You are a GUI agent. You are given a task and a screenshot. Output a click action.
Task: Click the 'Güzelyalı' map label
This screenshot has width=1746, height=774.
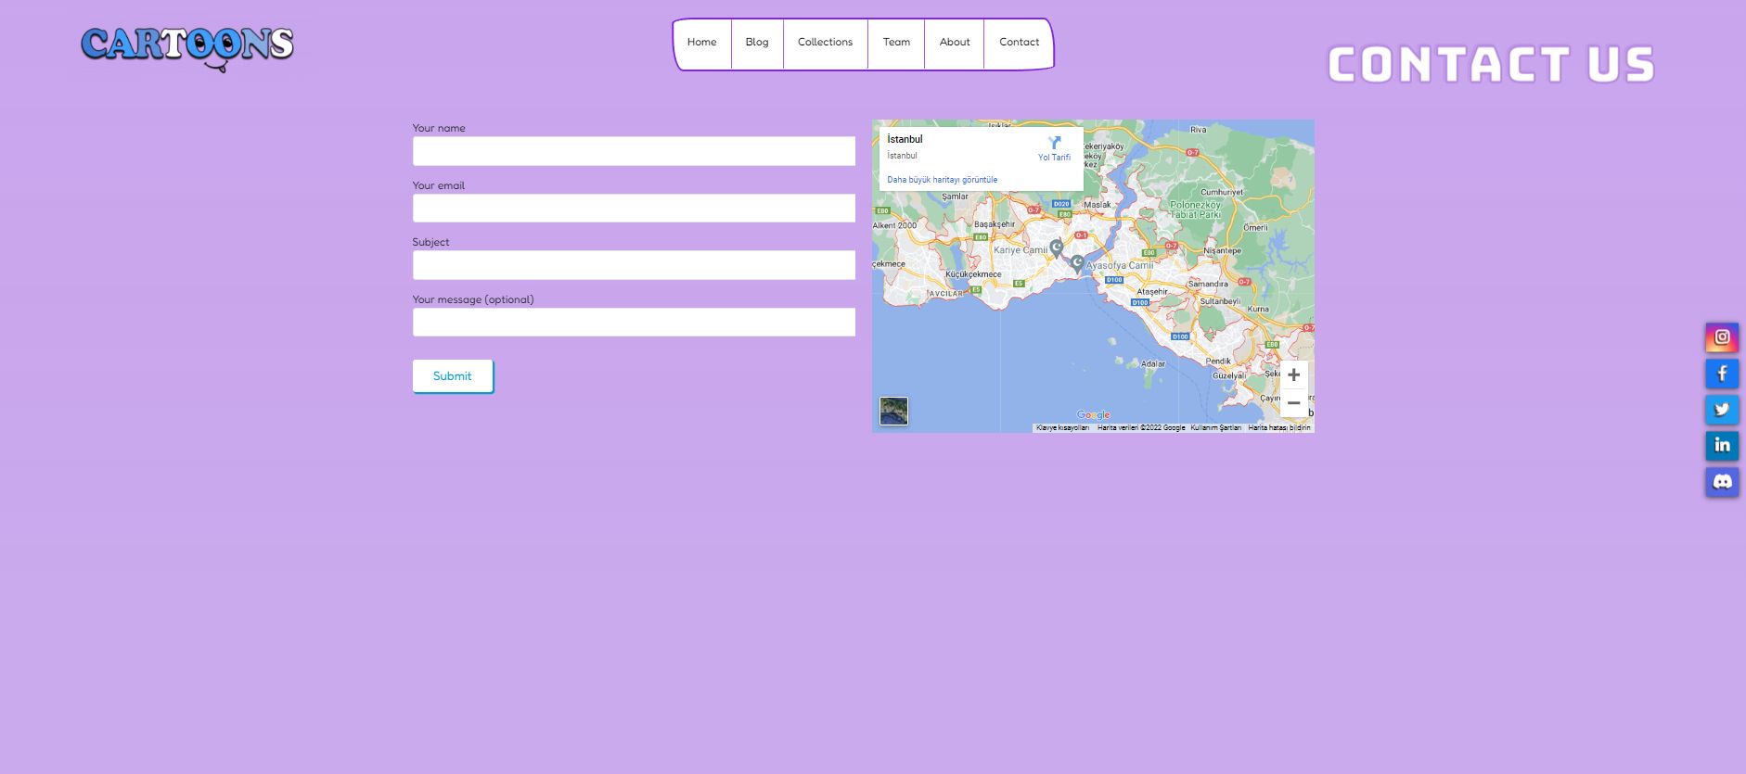pyautogui.click(x=1229, y=376)
